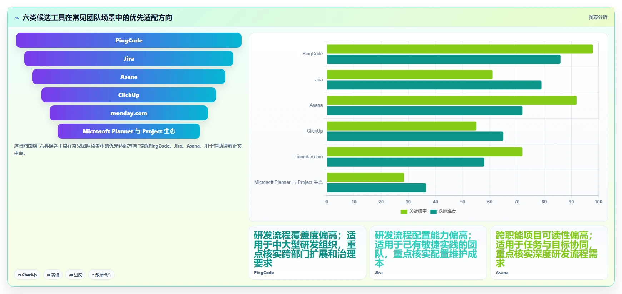622x294 pixels.
Task: Click Jira's teal 落地难度 bar
Action: 434,85
